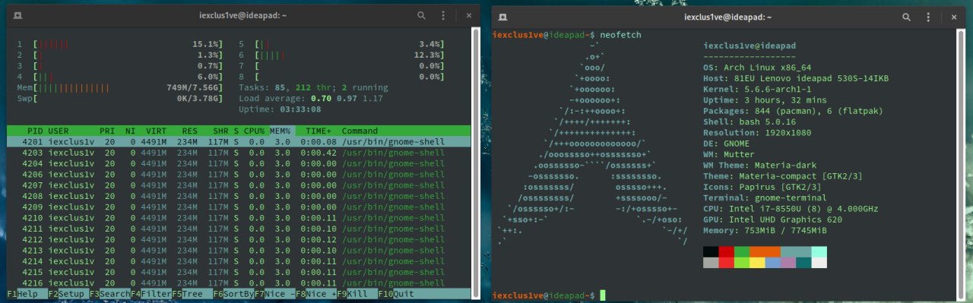The height and width of the screenshot is (303, 973).
Task: Sort processes by the USER column
Action: (x=59, y=131)
